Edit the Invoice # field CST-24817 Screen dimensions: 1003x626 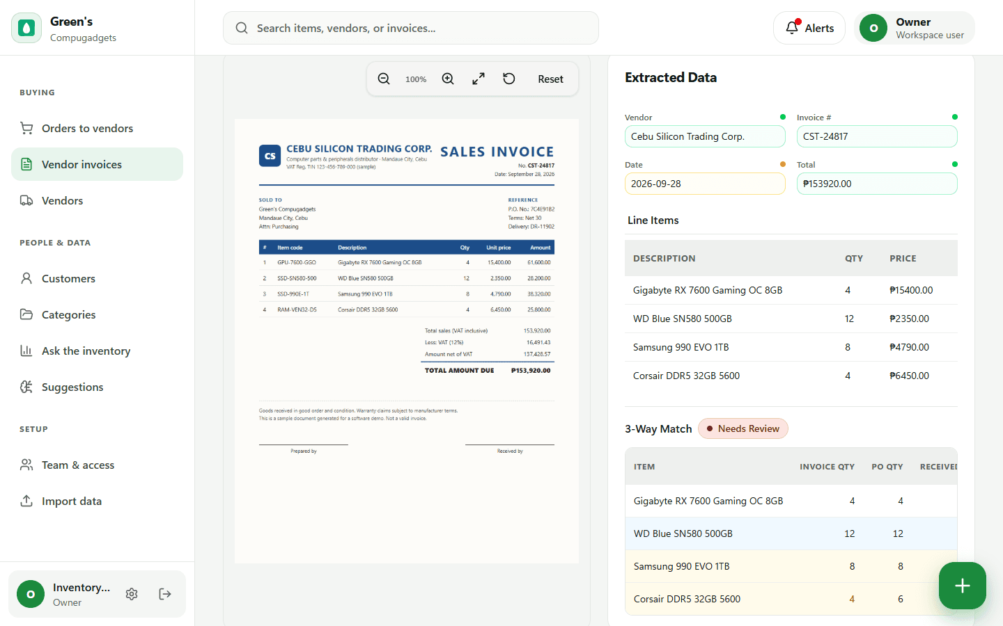click(877, 136)
